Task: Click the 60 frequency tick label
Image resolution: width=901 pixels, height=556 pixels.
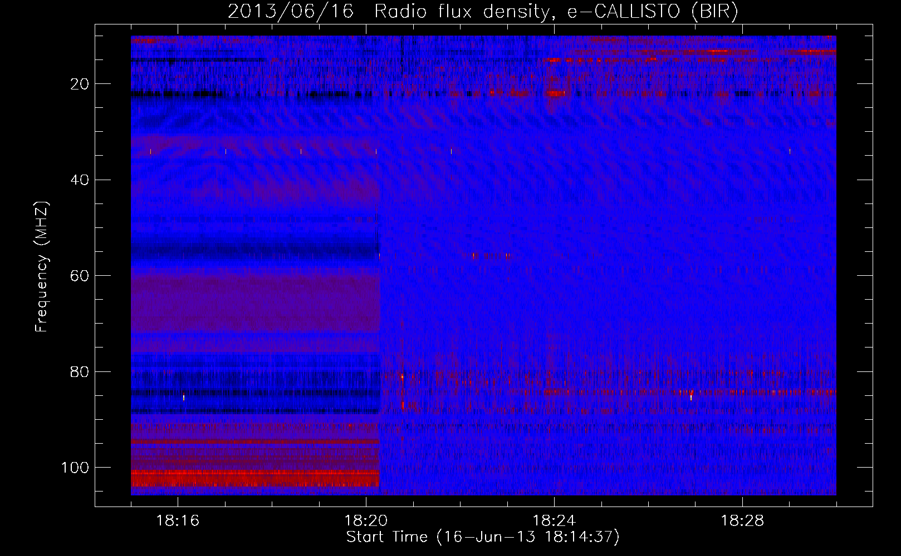Action: point(80,276)
